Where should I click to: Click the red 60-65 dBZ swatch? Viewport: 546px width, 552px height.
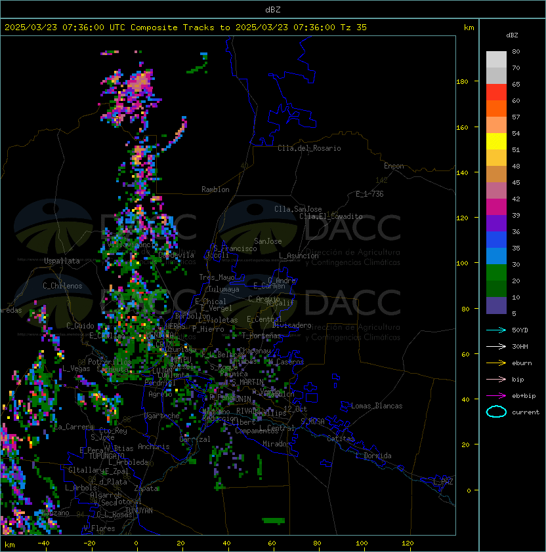(496, 92)
